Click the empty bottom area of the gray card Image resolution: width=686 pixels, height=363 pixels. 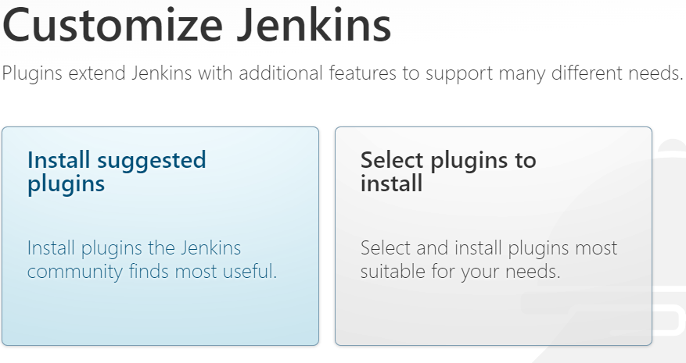tap(493, 316)
